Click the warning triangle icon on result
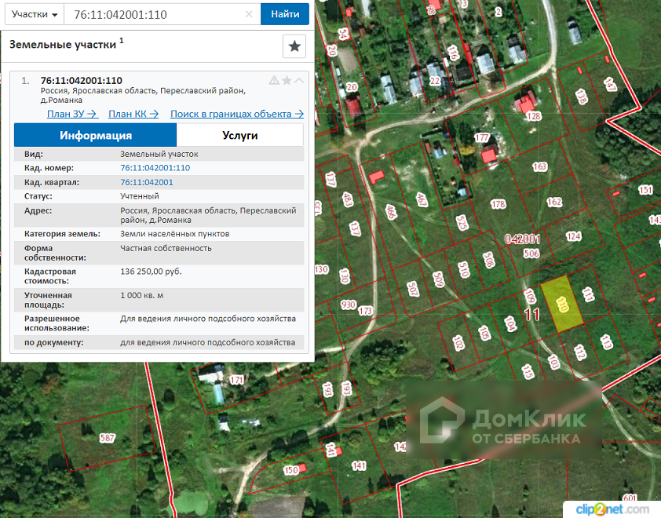Viewport: 661px width, 518px height. [x=274, y=80]
